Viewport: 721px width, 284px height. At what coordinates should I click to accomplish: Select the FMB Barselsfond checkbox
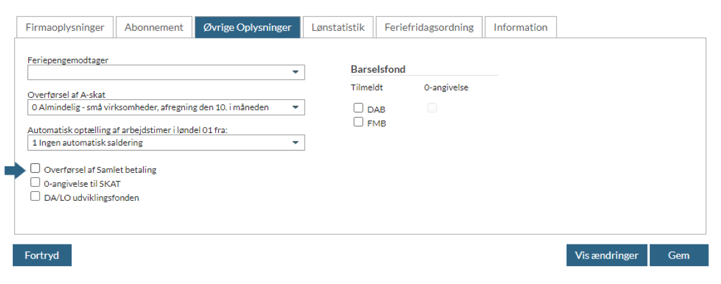click(x=359, y=122)
